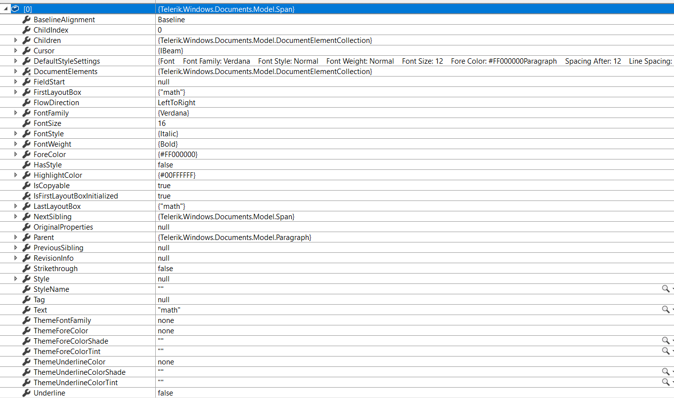Image resolution: width=674 pixels, height=398 pixels.
Task: Click the wrench icon next to IsCopyable
Action: [x=27, y=186]
